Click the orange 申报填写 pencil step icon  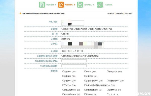61,5
